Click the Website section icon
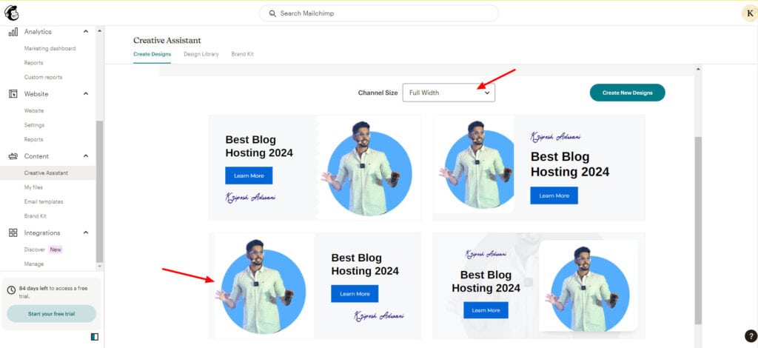The image size is (758, 348). pyautogui.click(x=13, y=94)
